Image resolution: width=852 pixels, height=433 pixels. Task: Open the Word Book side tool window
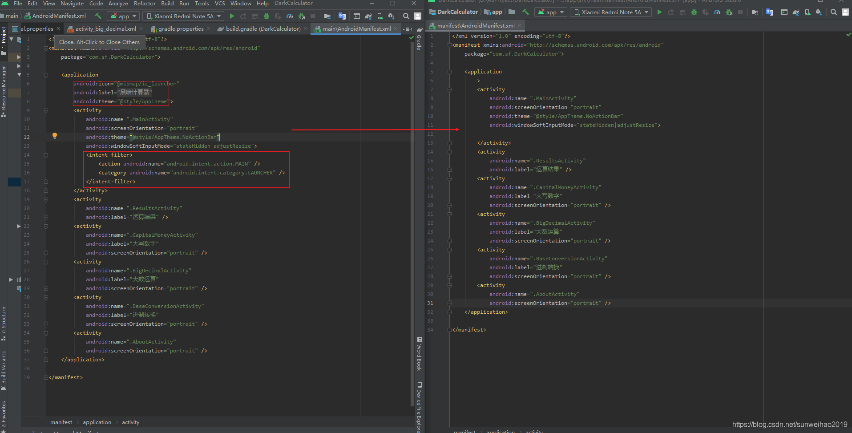click(419, 354)
